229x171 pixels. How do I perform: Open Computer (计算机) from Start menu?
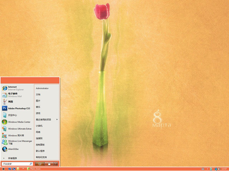click(47, 126)
